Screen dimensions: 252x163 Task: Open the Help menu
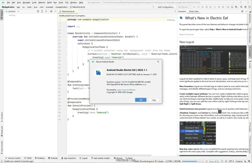[81, 3]
